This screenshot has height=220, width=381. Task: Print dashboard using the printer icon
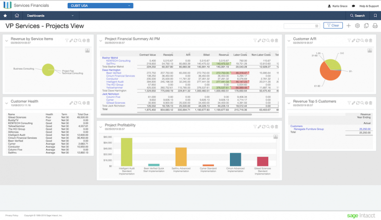click(x=375, y=26)
